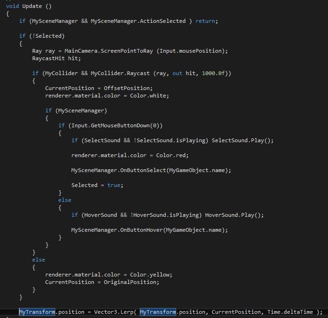Click the 'return' keyword

(205, 21)
